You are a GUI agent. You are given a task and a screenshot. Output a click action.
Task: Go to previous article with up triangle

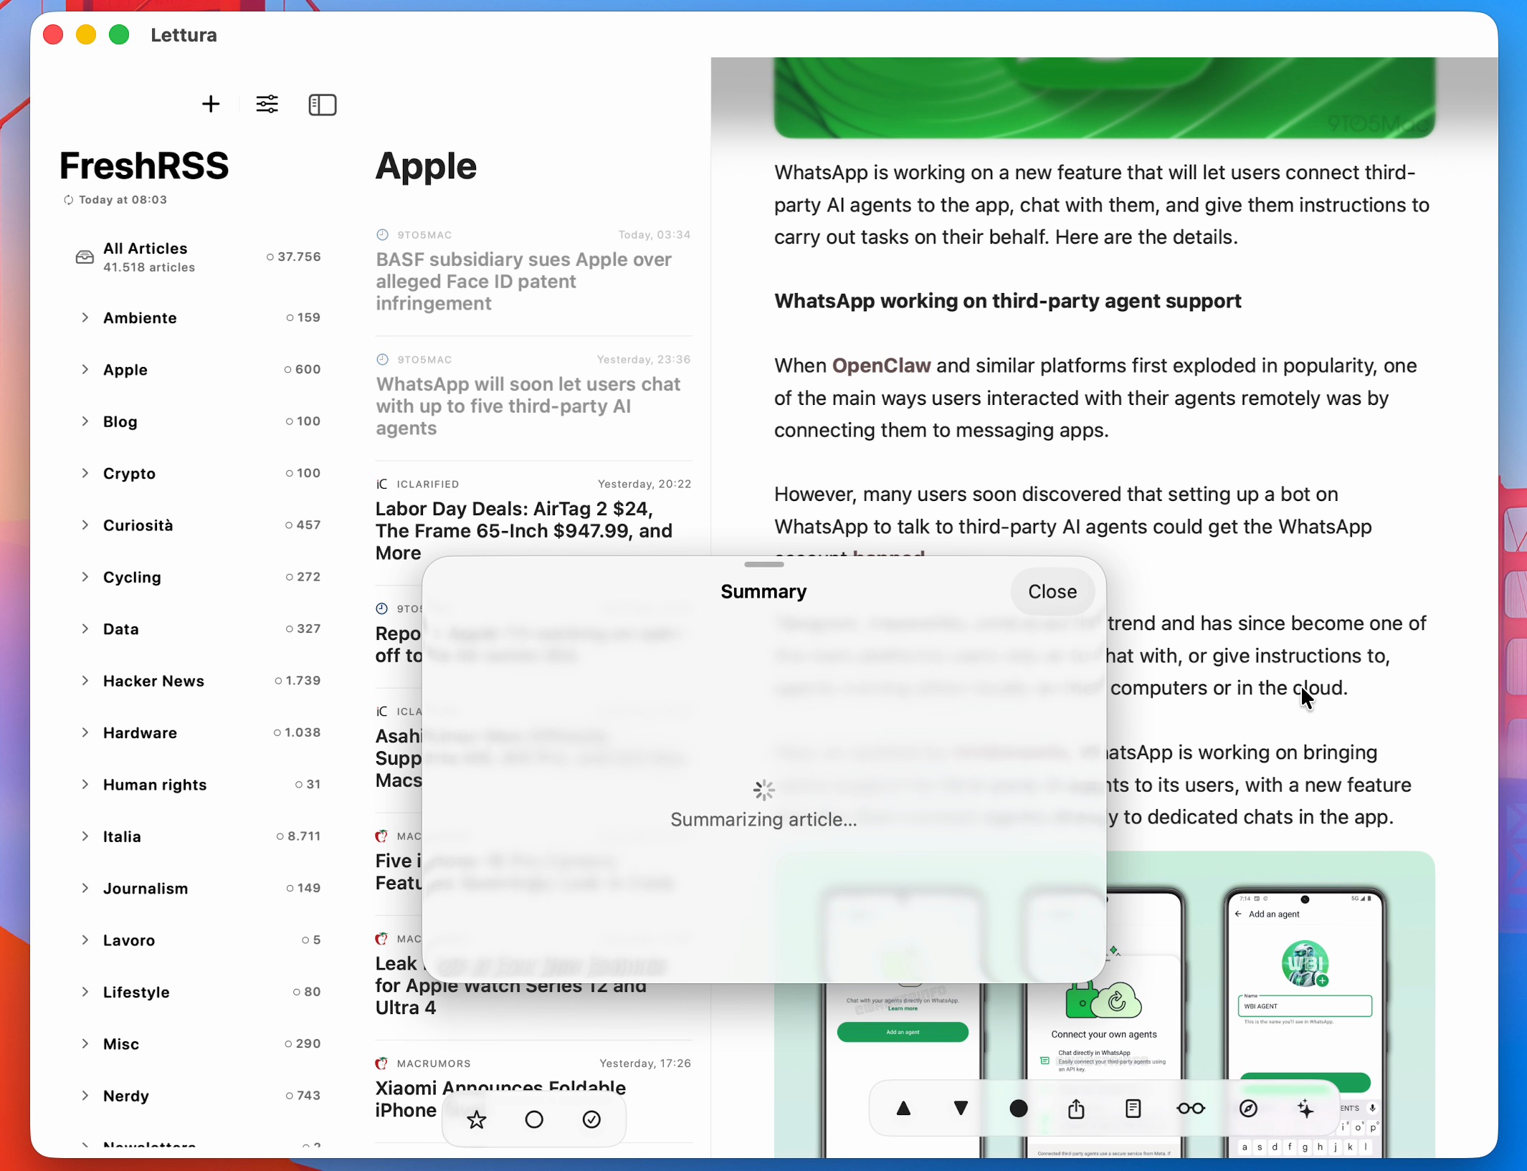click(x=904, y=1109)
